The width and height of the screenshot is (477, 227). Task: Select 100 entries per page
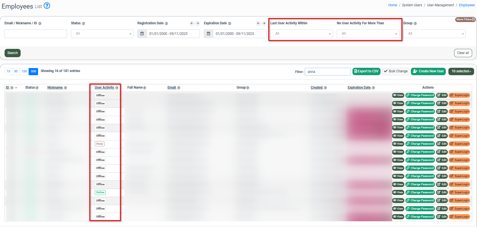24,71
